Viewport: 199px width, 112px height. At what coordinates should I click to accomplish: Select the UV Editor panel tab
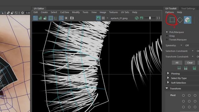39,8
